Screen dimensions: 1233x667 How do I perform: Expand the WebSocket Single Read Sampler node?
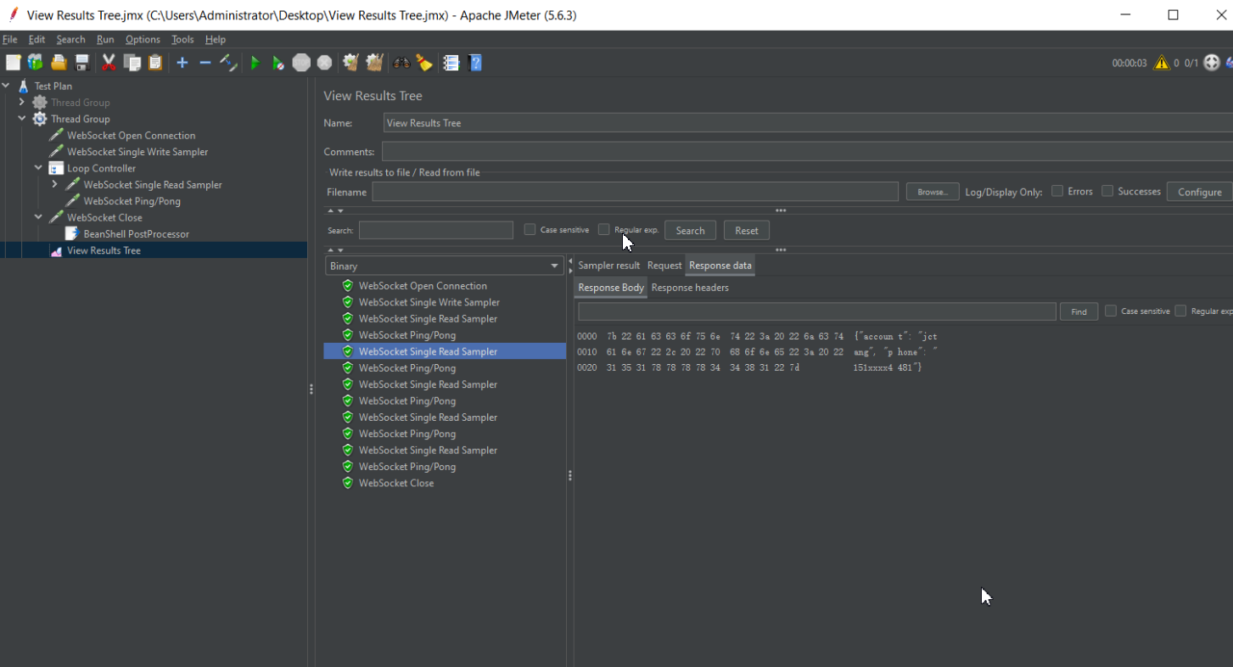point(54,184)
